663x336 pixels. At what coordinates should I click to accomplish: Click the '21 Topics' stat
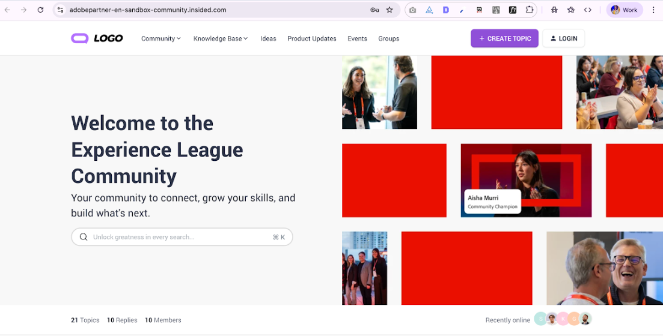point(85,320)
